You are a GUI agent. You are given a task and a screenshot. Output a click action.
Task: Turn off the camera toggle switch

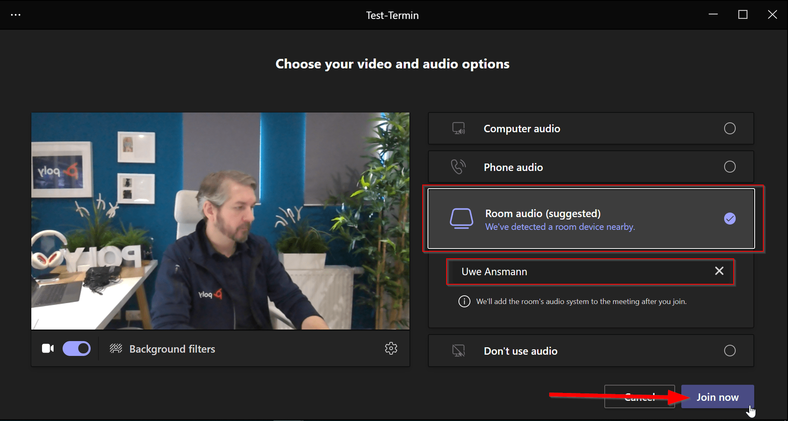(x=77, y=348)
